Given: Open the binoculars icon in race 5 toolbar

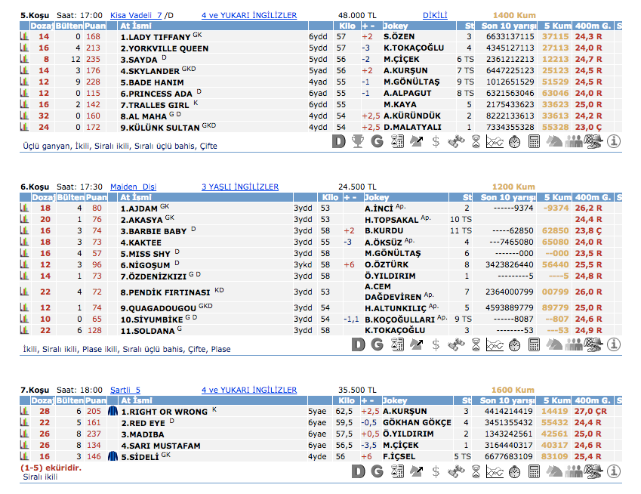Looking at the screenshot, I should pyautogui.click(x=455, y=141).
